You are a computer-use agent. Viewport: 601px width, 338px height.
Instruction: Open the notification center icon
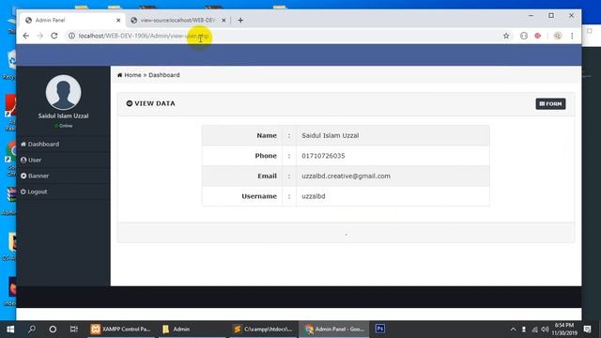pos(587,330)
